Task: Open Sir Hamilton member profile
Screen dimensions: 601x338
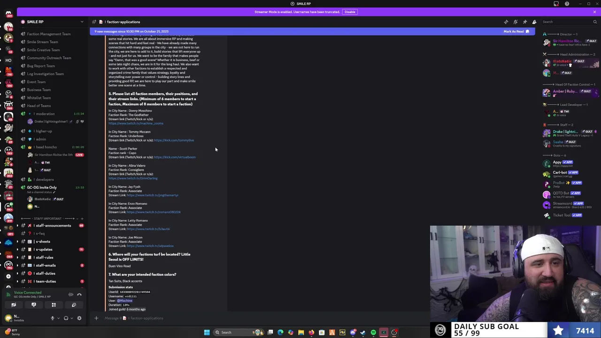Action: [x=570, y=43]
